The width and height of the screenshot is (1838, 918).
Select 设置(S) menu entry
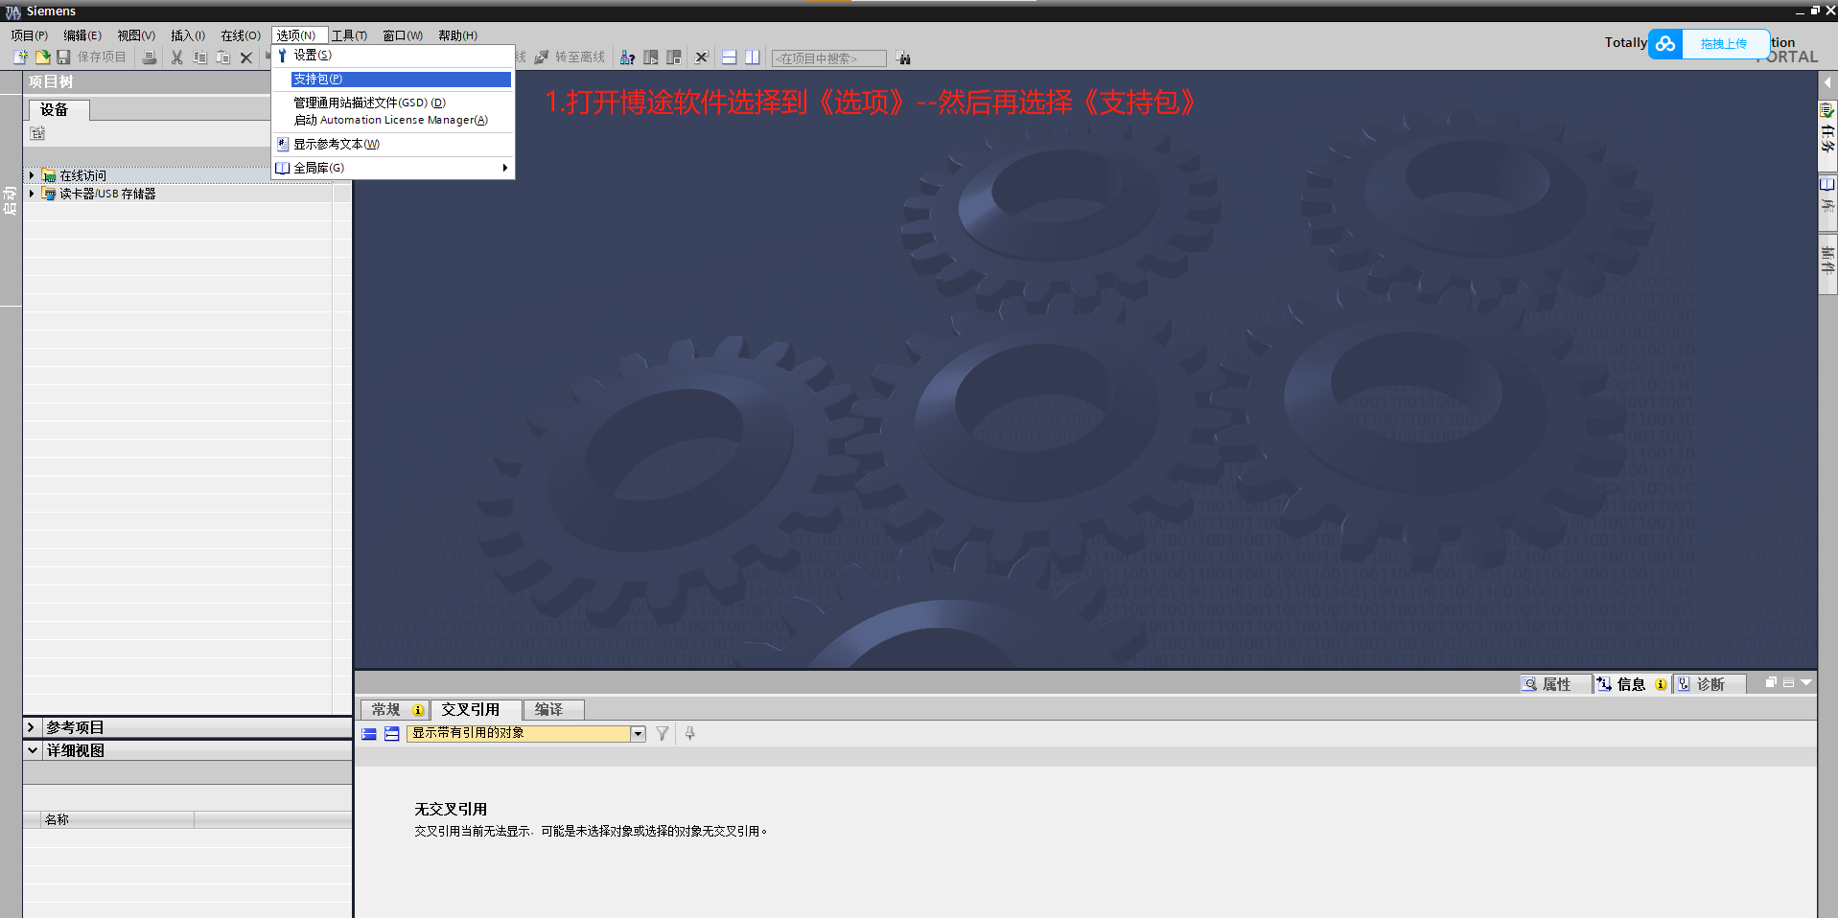[392, 56]
